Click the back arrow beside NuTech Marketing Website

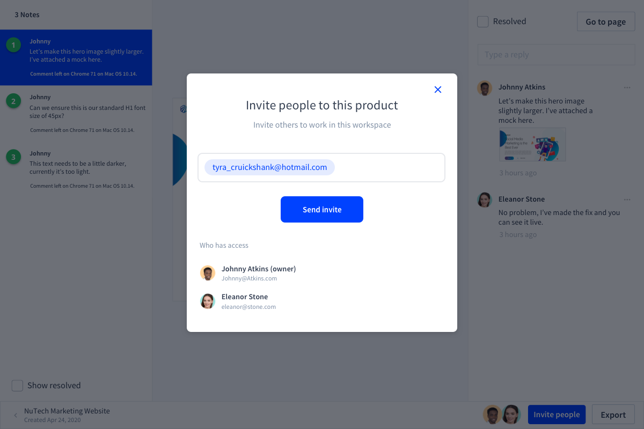click(16, 415)
